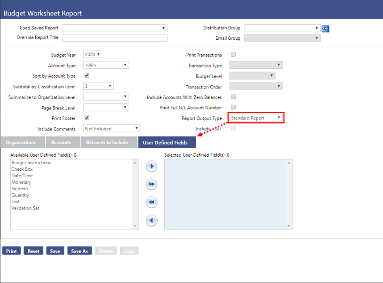Click the double left arrow remove-all button

coord(151,203)
